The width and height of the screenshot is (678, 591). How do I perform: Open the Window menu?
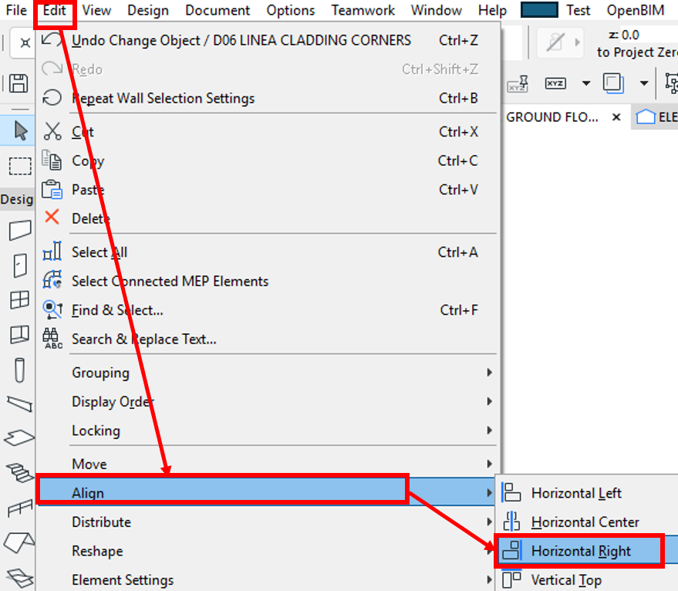click(437, 10)
